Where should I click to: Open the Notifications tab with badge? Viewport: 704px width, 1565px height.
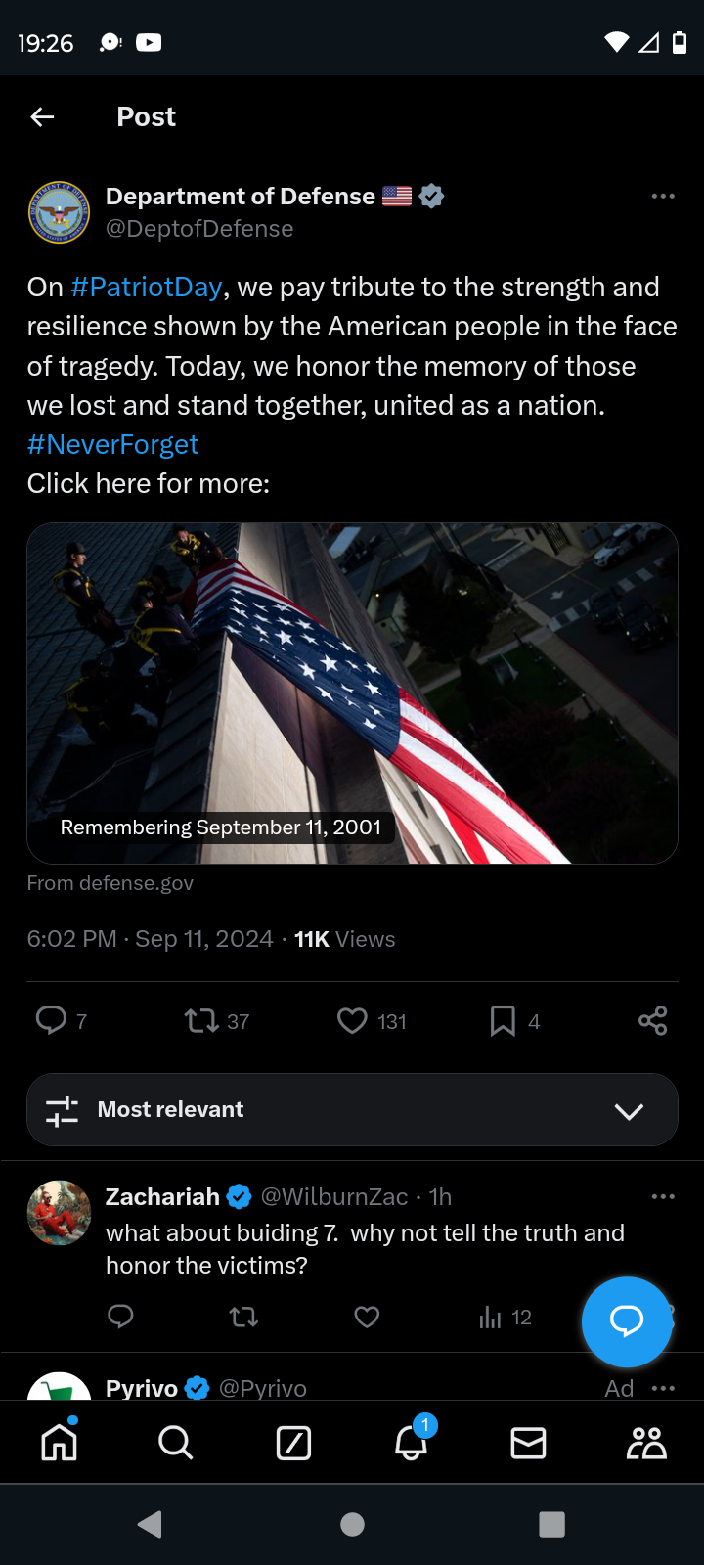coord(413,1440)
